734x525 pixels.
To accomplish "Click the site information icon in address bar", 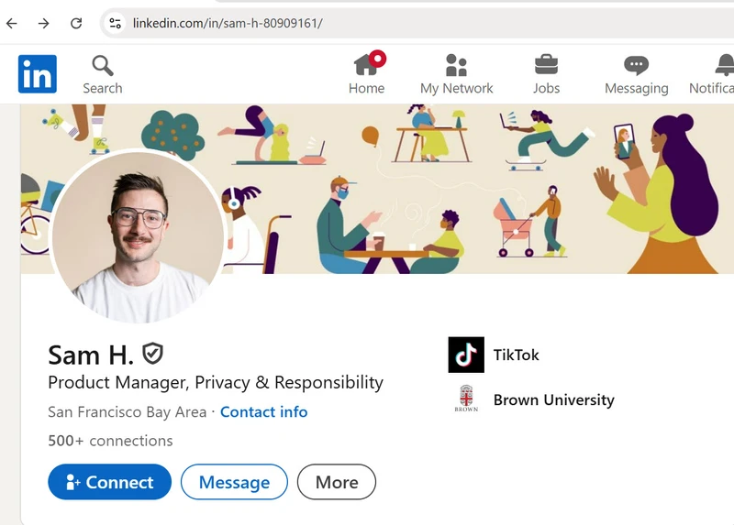I will pos(115,23).
